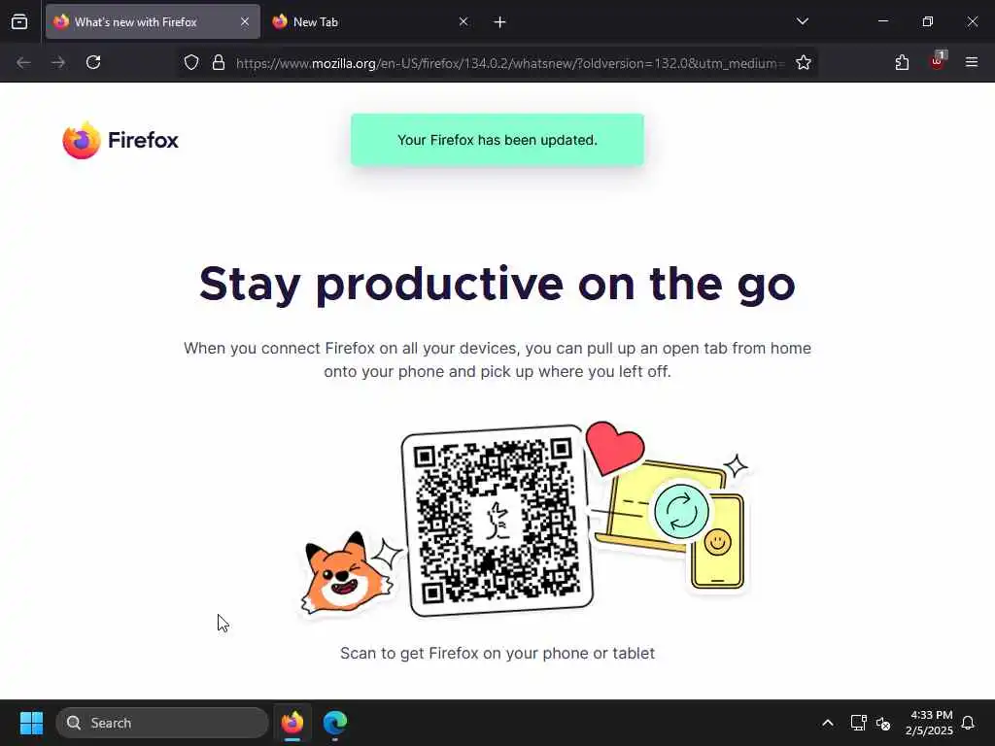The image size is (995, 746).
Task: Reload the current page
Action: point(93,62)
